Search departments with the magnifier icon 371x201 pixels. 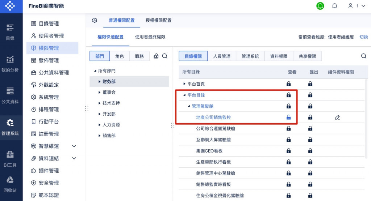coord(165,56)
